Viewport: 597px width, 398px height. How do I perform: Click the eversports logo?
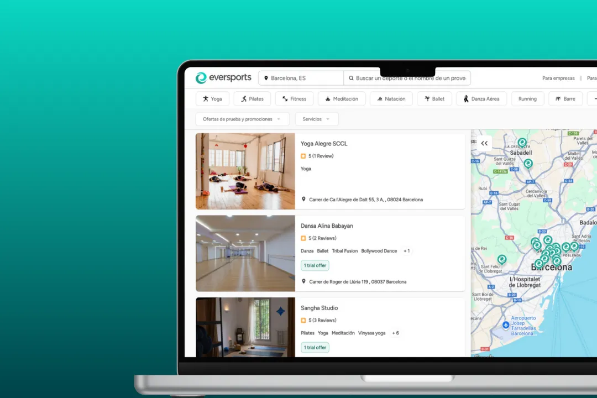point(223,78)
